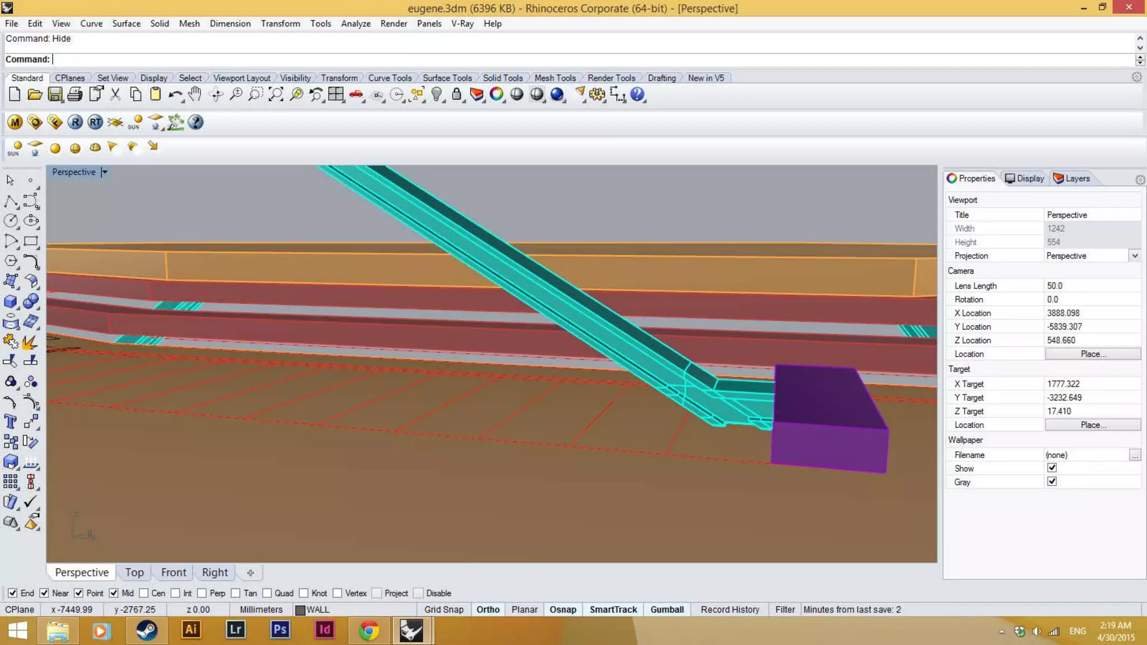
Task: Click into the Command input field
Action: click(x=593, y=59)
